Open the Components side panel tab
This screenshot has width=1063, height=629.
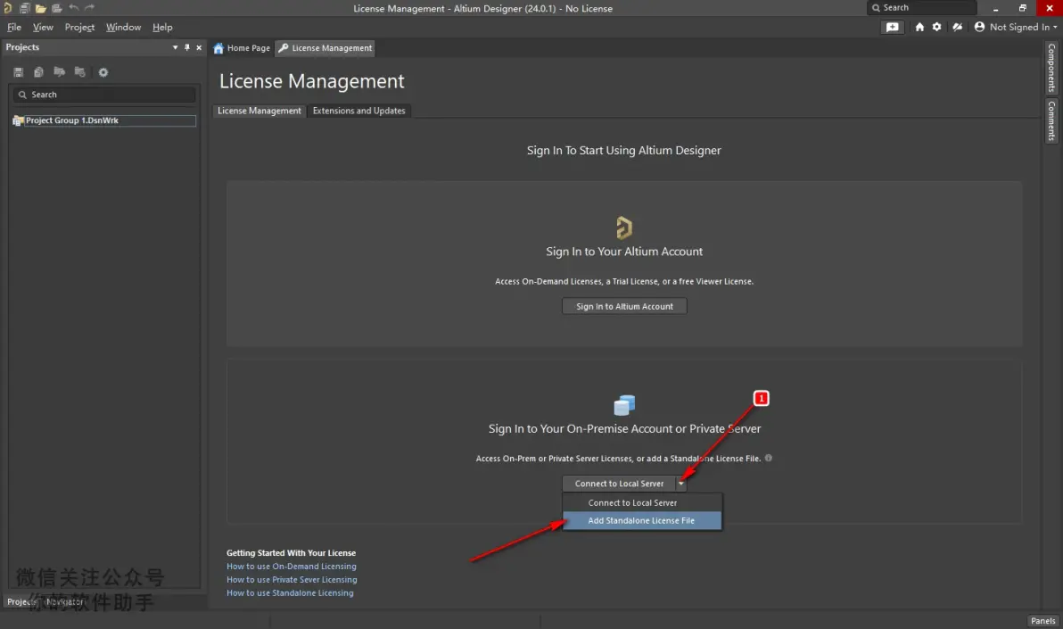(1051, 68)
